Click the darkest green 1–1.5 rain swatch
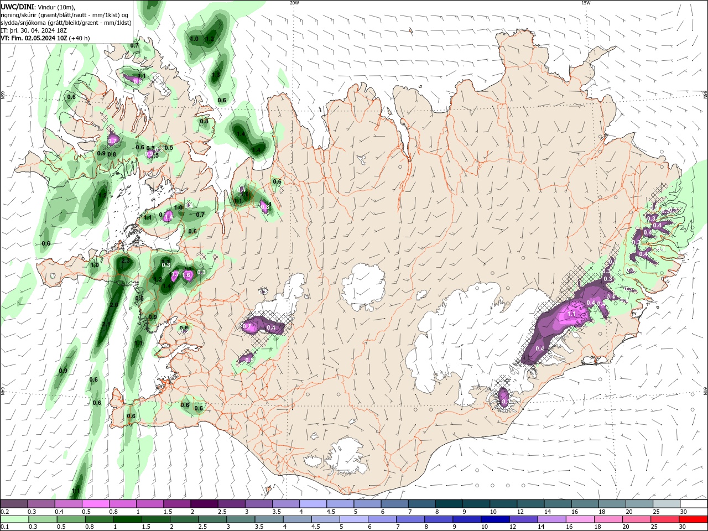The width and height of the screenshot is (708, 531). (127, 519)
